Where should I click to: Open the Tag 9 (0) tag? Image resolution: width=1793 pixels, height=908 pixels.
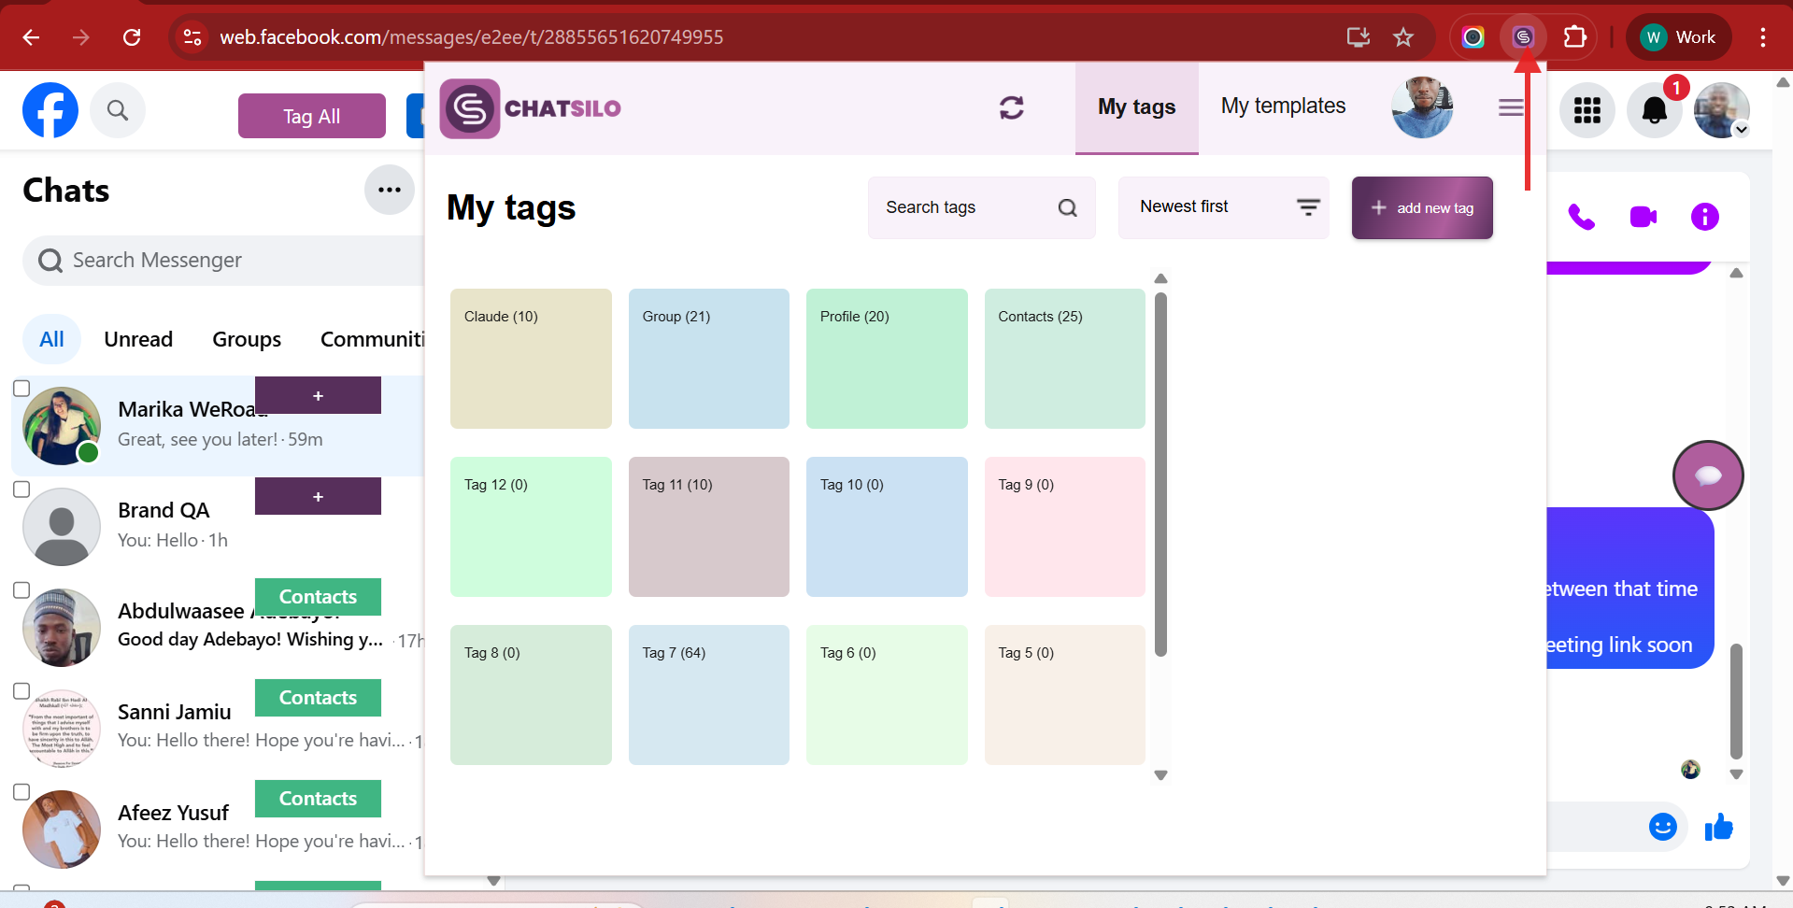[x=1065, y=527]
